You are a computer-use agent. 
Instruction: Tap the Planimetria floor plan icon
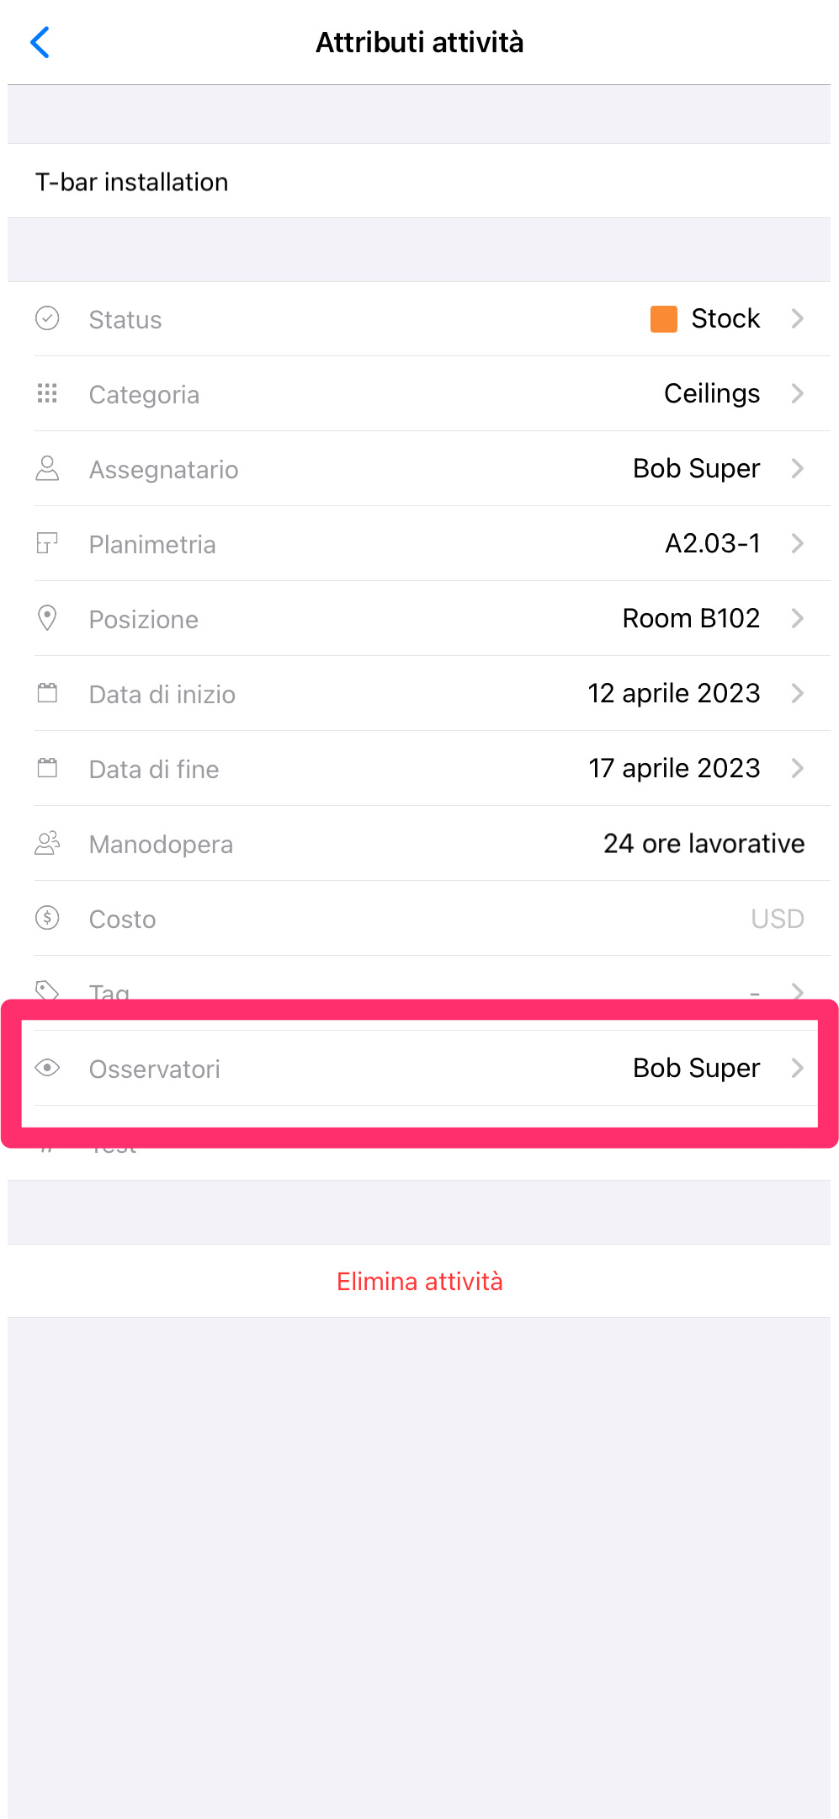coord(47,543)
